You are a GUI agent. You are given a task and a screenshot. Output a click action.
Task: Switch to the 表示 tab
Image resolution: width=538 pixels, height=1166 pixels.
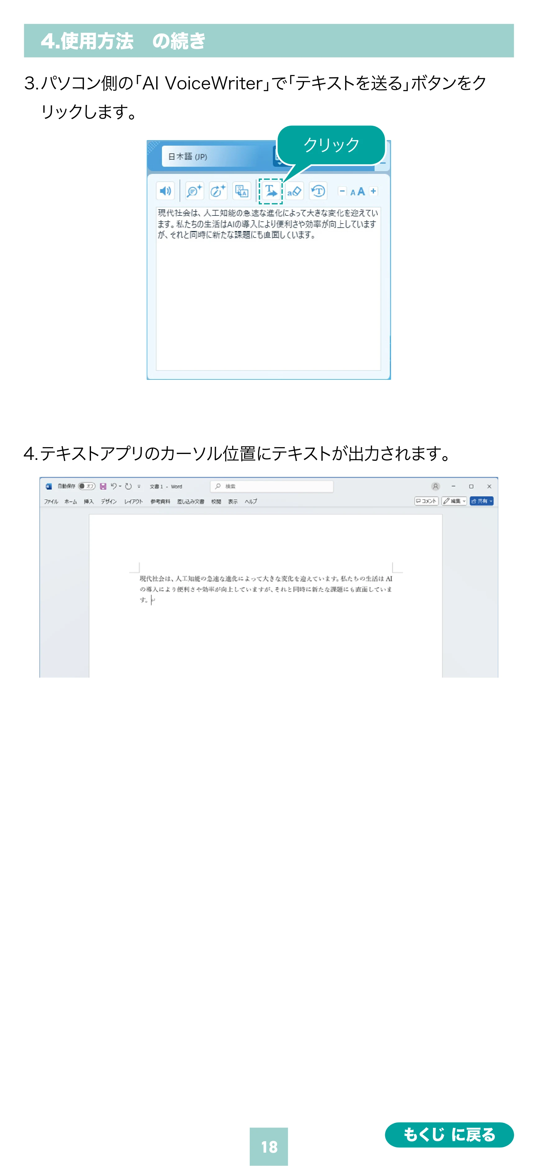(233, 501)
